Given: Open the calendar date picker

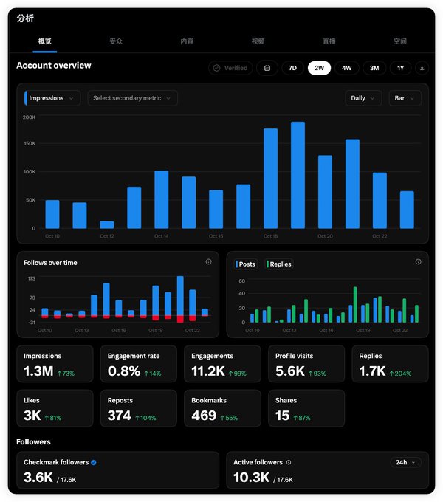Looking at the screenshot, I should [x=267, y=68].
